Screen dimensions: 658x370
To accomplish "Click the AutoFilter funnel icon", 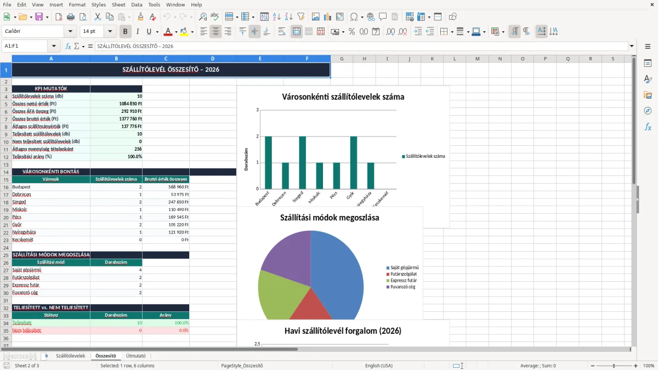I will coord(300,17).
